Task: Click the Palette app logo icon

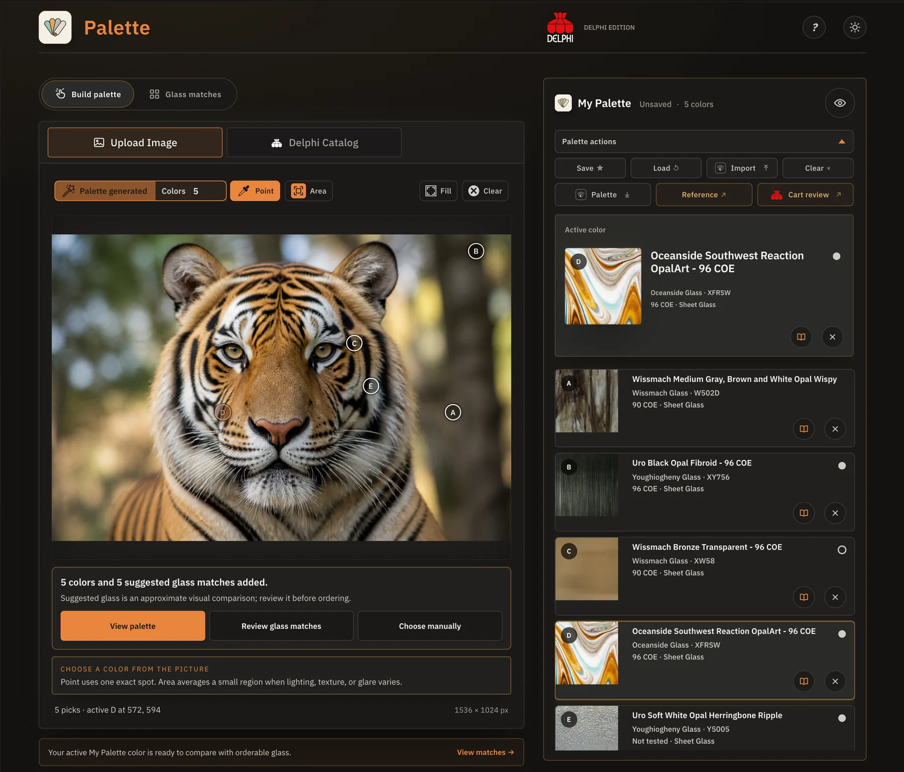Action: coord(55,27)
